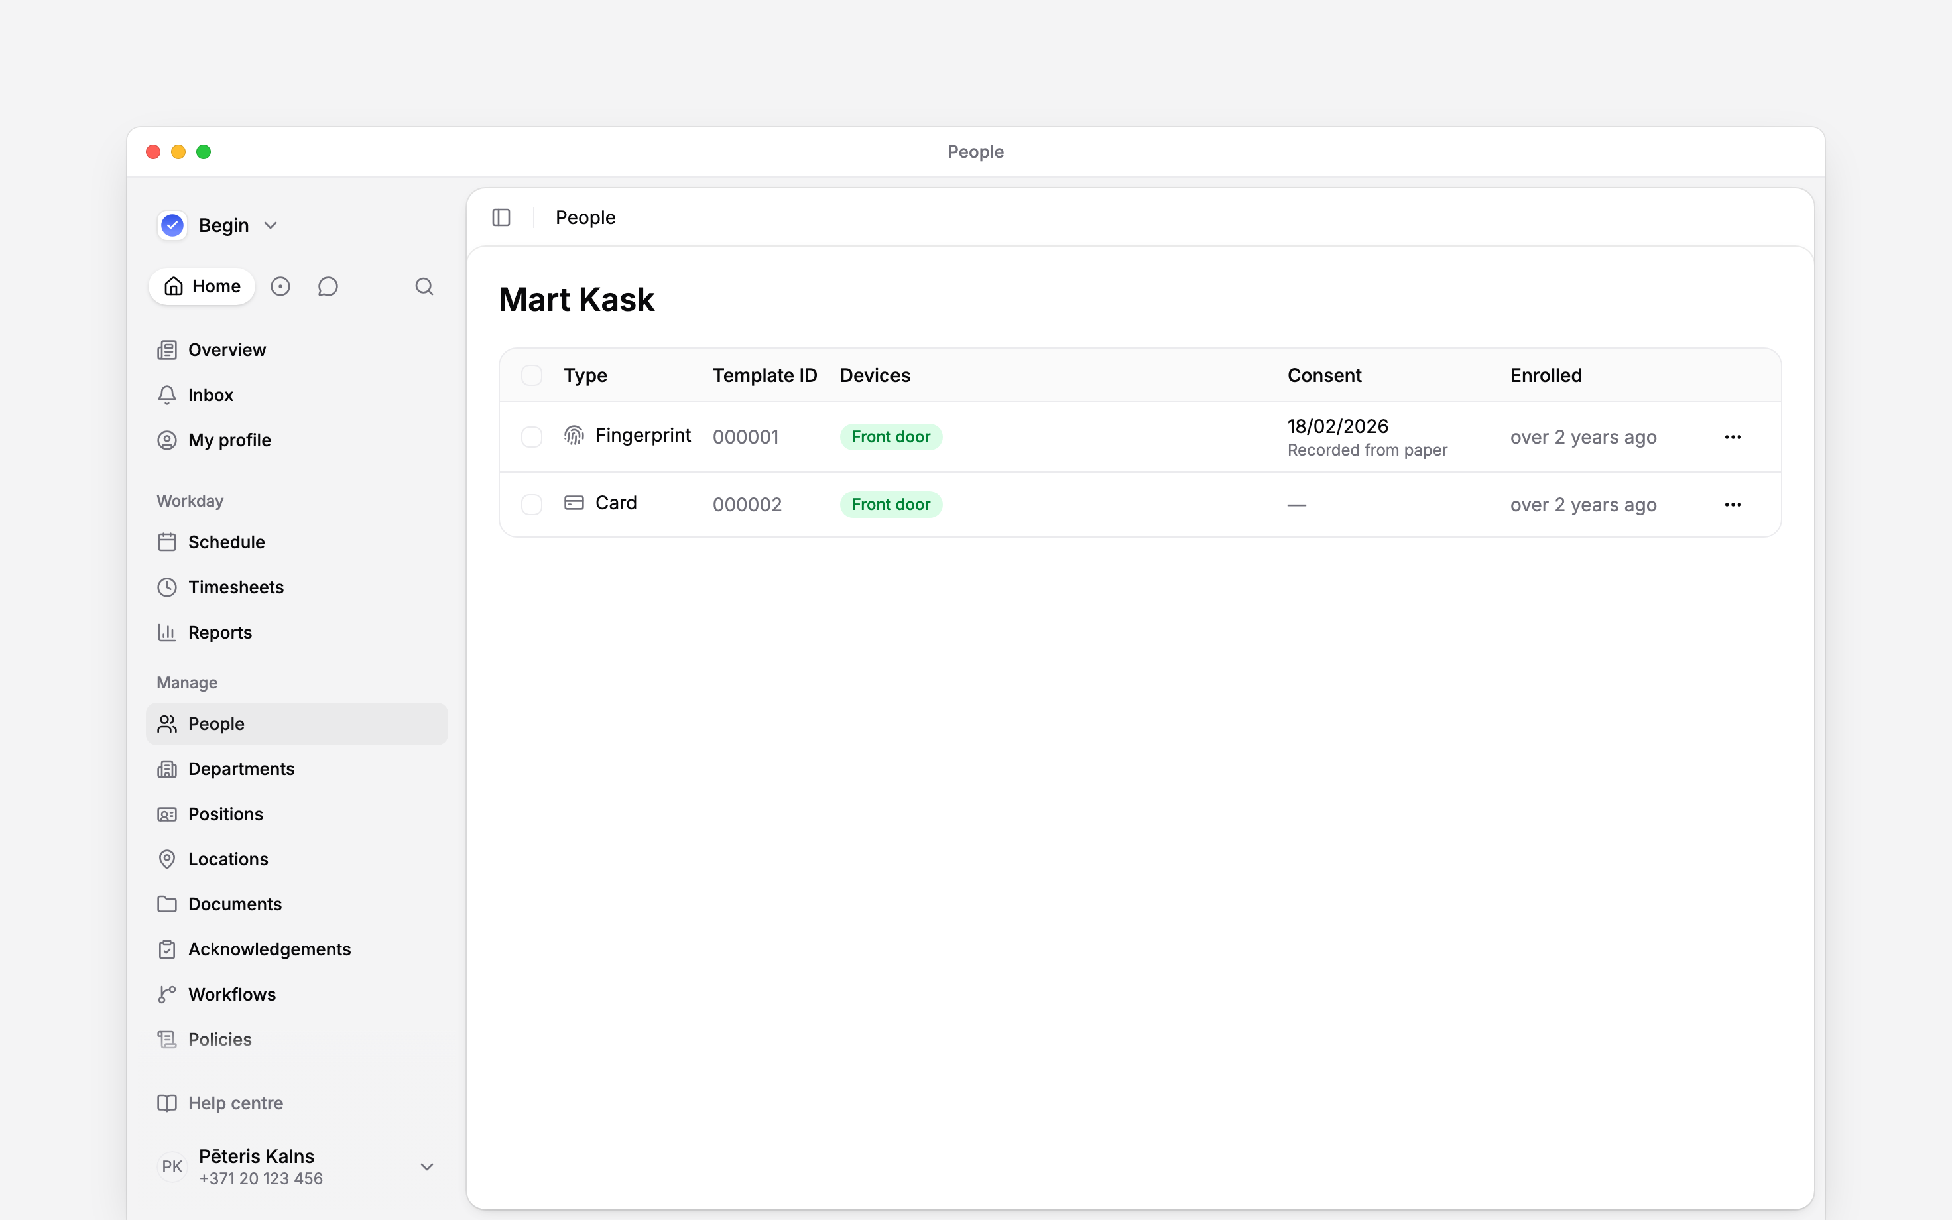Click the People breadcrumb

pyautogui.click(x=585, y=218)
